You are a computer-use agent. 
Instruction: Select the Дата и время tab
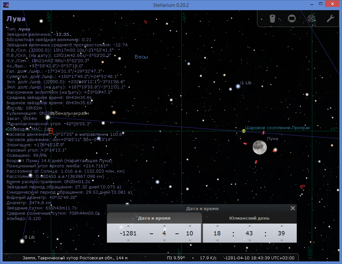[x=154, y=218]
